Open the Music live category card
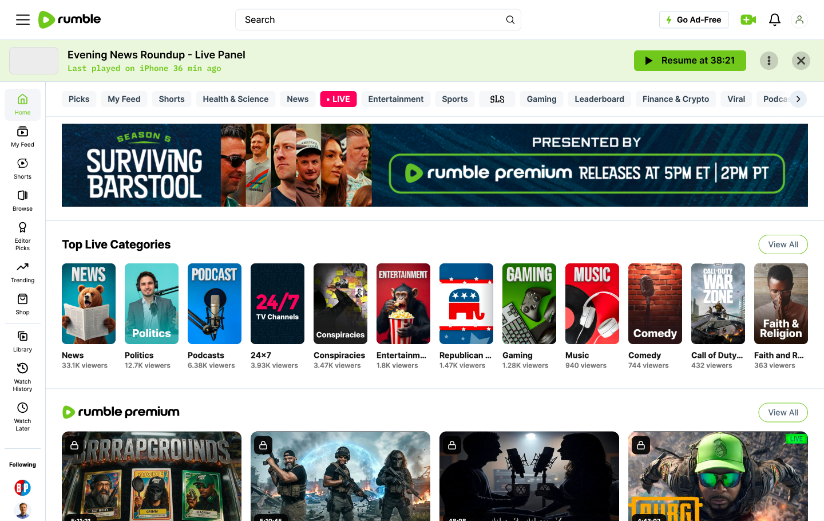This screenshot has width=824, height=521. (x=592, y=304)
